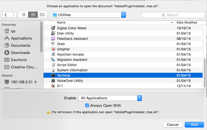Click the 12/11/14 date for X11

(184, 86)
